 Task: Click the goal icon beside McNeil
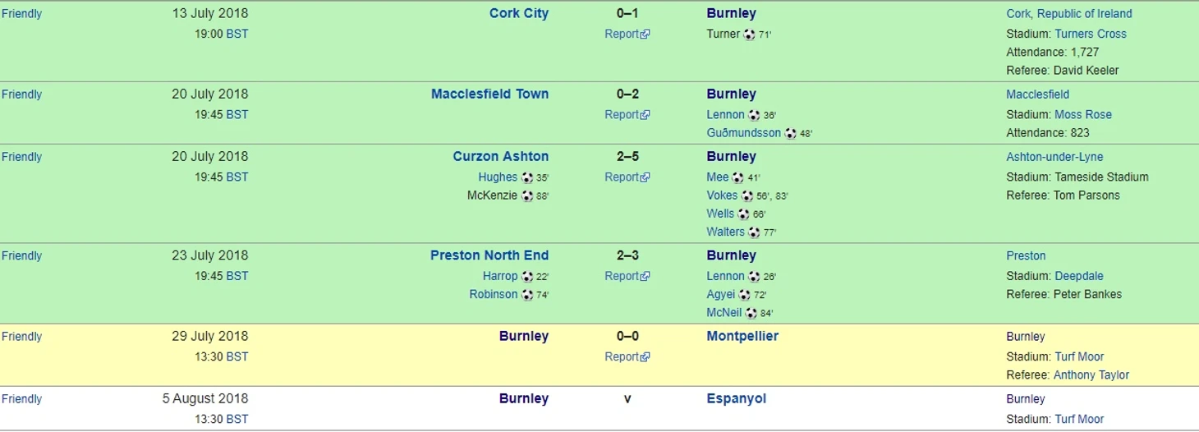point(751,313)
